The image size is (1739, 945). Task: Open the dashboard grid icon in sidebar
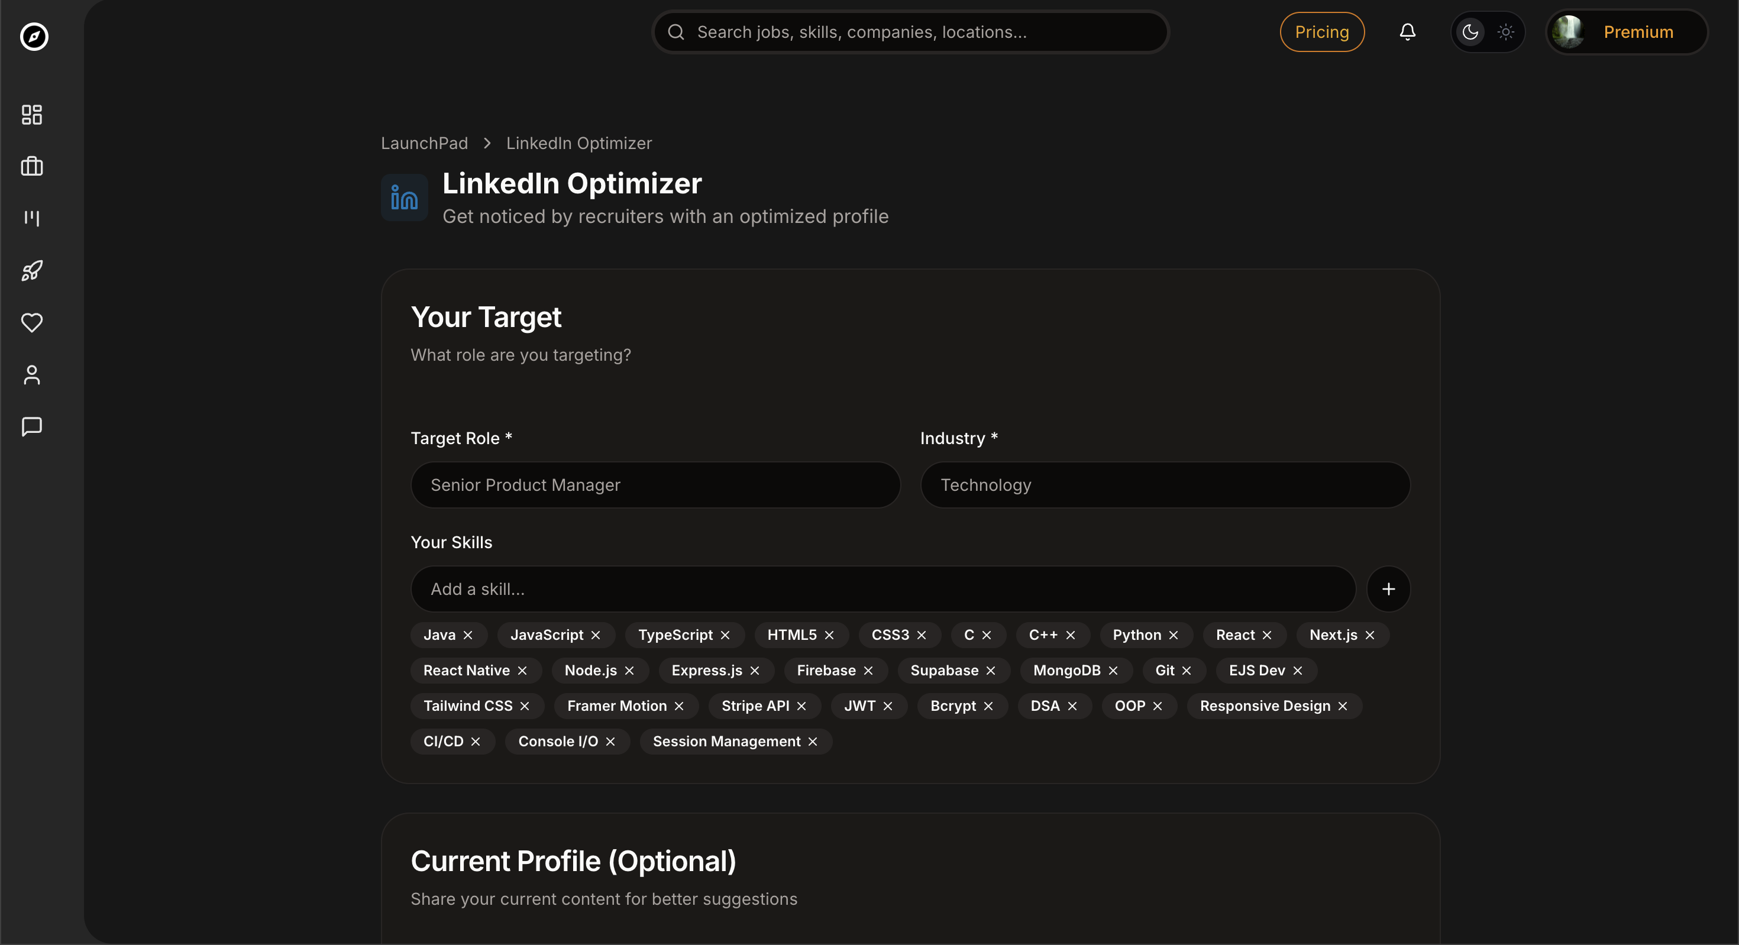click(x=32, y=114)
